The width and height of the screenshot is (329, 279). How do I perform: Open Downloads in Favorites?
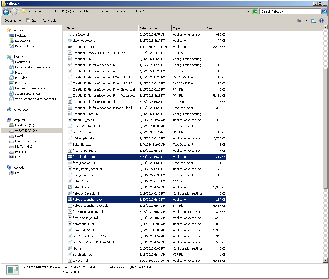point(22,41)
